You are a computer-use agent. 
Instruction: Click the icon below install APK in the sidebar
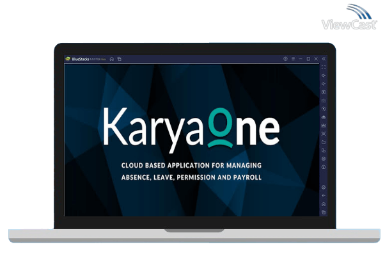tap(324, 125)
